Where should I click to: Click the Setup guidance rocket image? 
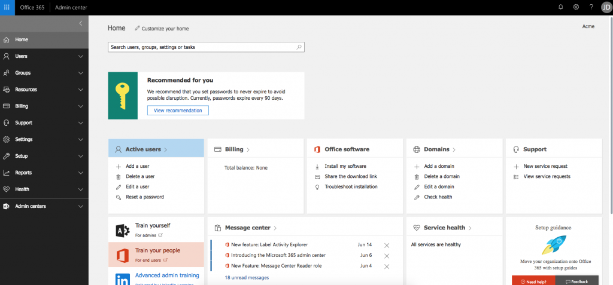[x=554, y=245]
